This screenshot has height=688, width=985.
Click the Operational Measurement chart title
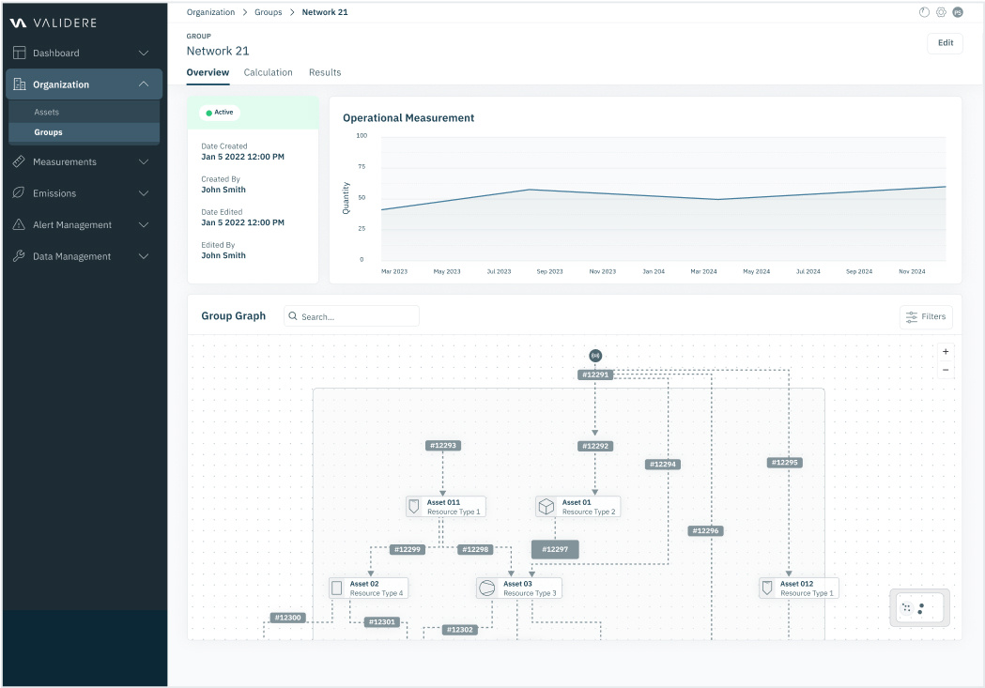pos(408,118)
